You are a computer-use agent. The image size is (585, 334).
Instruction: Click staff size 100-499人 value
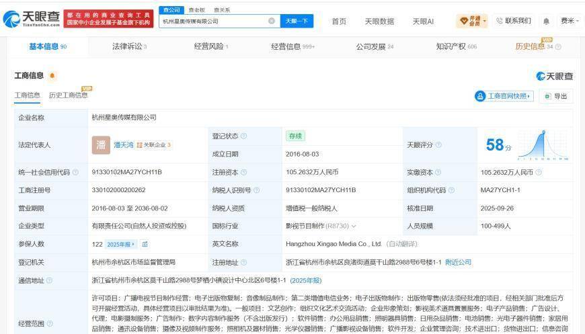click(496, 226)
